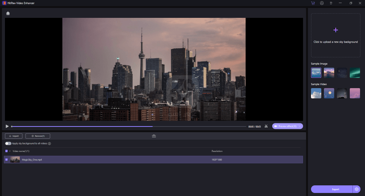
Task: Open the Preview effect dropdown arrow
Action: (300, 126)
